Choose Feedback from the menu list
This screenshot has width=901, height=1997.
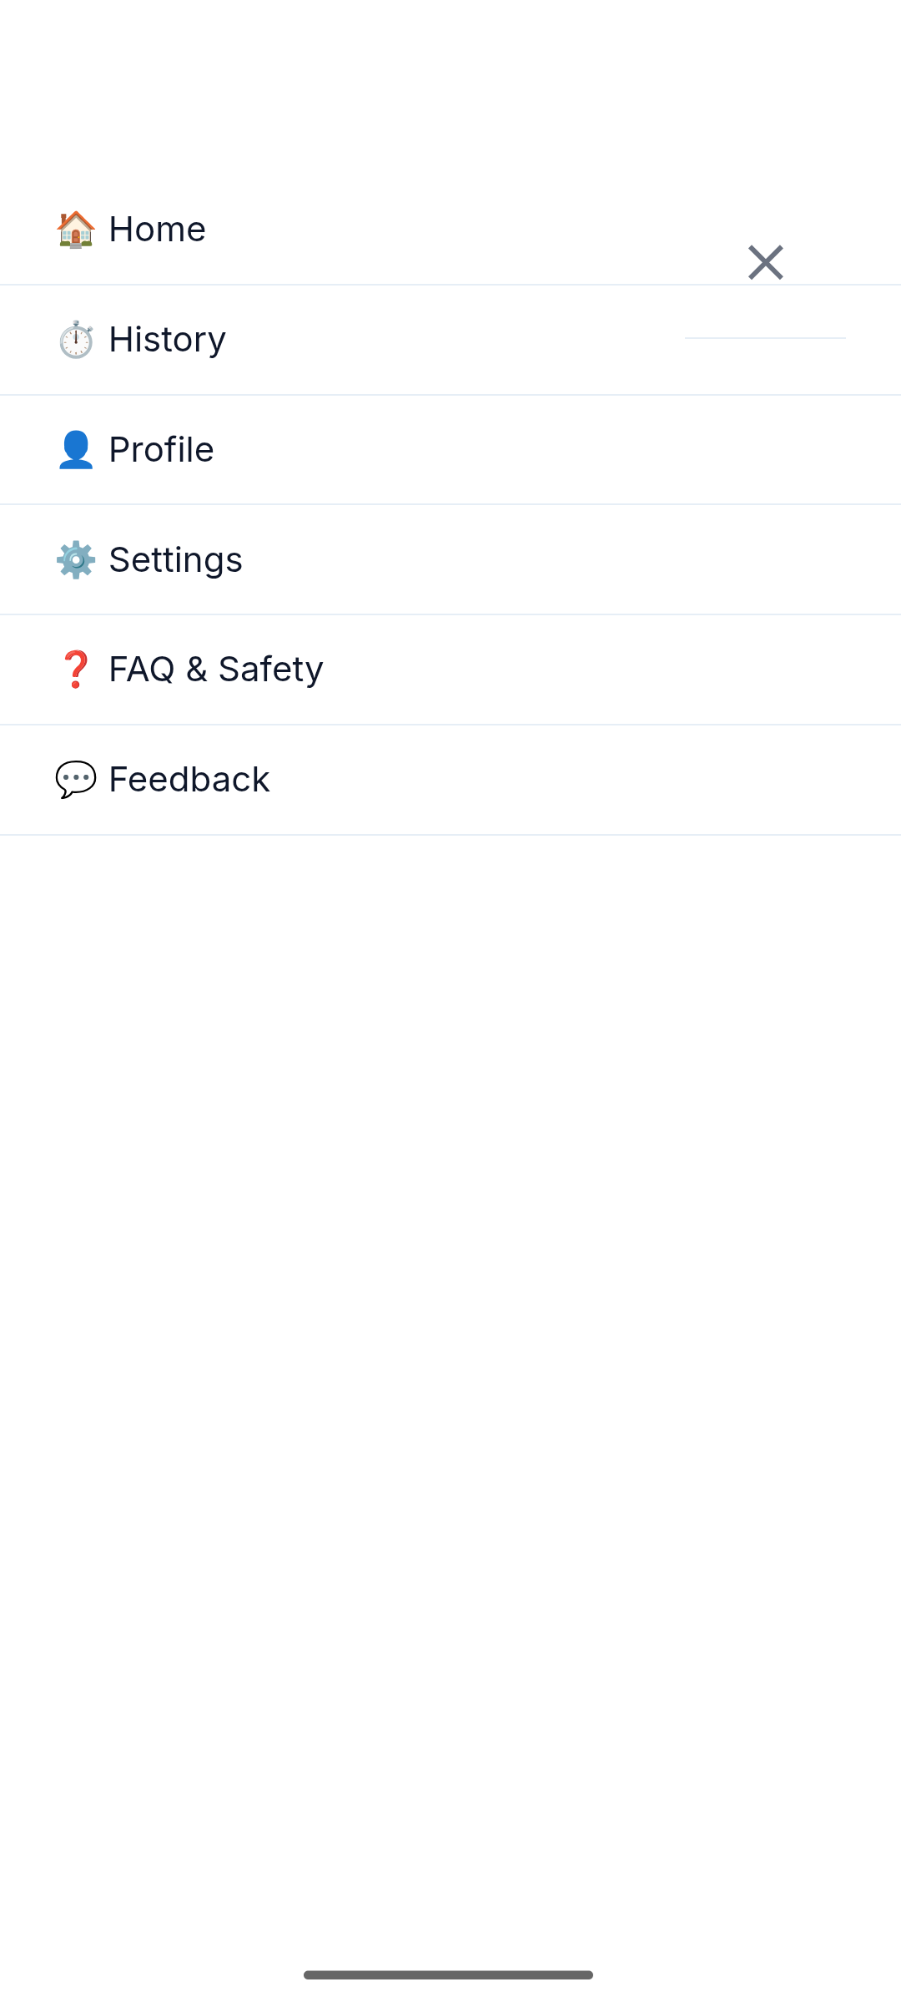point(450,780)
